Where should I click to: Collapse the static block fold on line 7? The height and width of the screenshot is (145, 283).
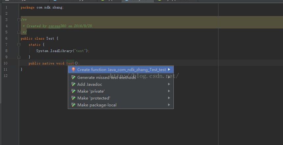pos(19,45)
